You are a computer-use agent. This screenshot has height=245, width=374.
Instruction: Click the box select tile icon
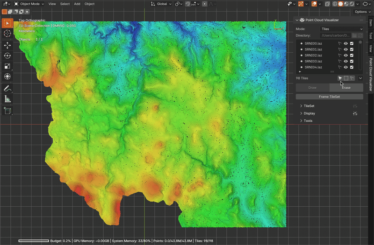pos(346,78)
